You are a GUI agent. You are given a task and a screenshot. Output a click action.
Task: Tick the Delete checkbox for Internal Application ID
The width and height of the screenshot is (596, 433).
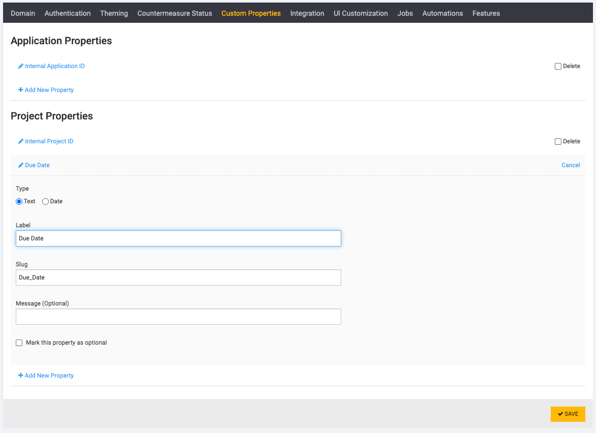click(558, 67)
